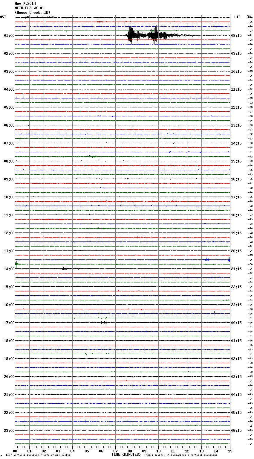Click the 06:00 MST hour label

tap(9, 125)
